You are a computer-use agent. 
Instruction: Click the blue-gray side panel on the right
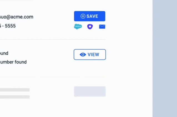[x=165, y=58]
